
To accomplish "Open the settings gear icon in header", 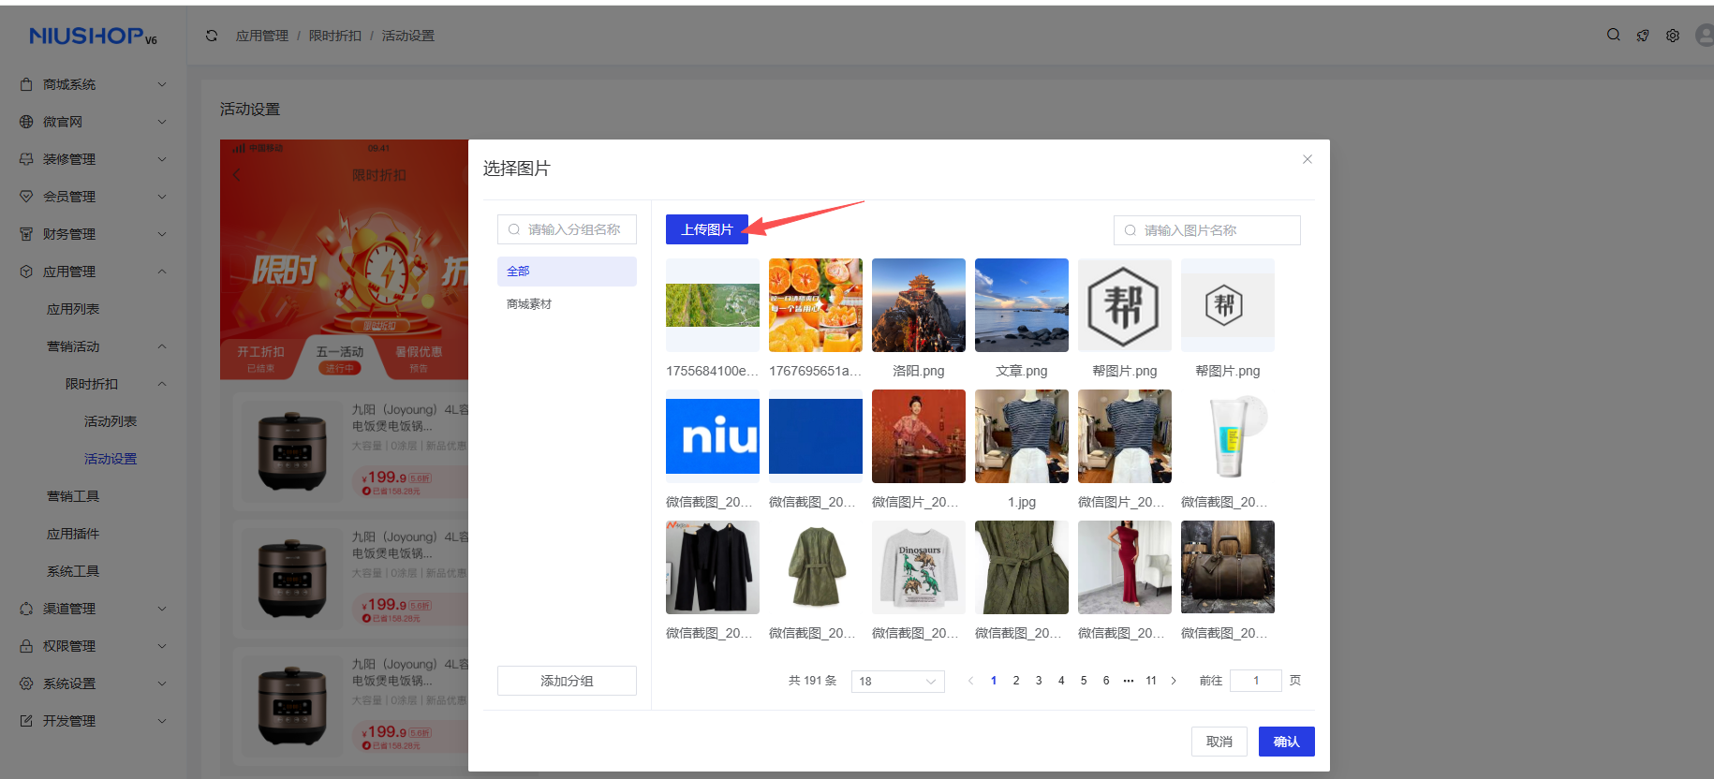I will (1673, 36).
